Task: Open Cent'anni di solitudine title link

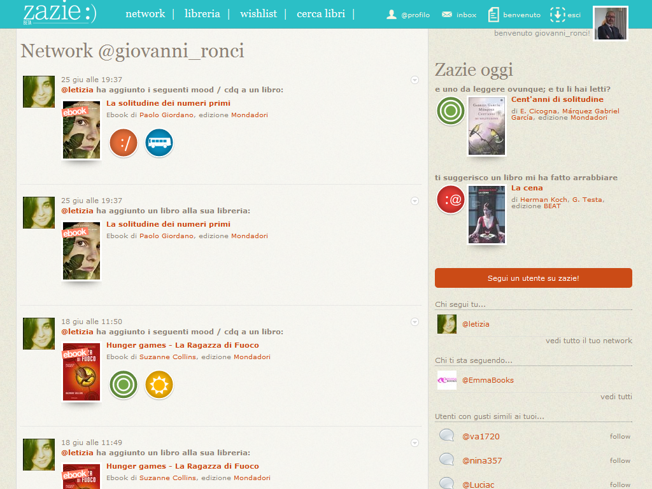Action: [557, 99]
